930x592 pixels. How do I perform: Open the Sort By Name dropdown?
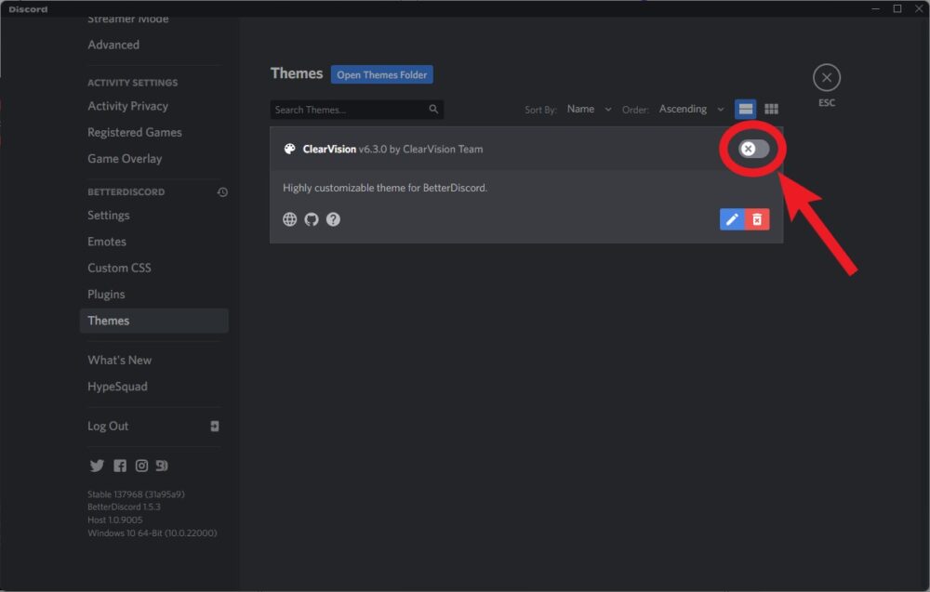point(588,109)
